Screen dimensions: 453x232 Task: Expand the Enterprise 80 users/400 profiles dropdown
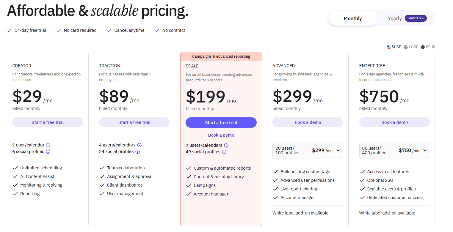tap(425, 150)
